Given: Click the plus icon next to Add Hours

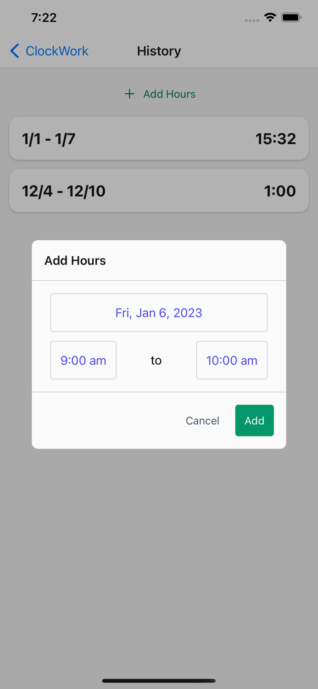Looking at the screenshot, I should pyautogui.click(x=129, y=94).
